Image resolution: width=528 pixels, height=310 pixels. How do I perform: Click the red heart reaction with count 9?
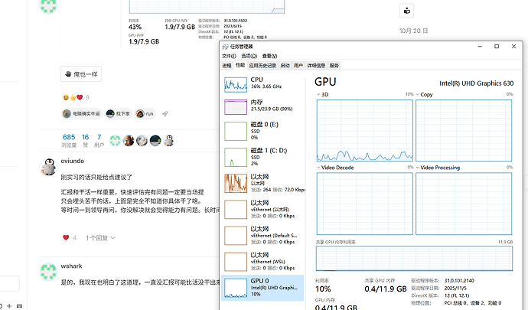tap(80, 97)
